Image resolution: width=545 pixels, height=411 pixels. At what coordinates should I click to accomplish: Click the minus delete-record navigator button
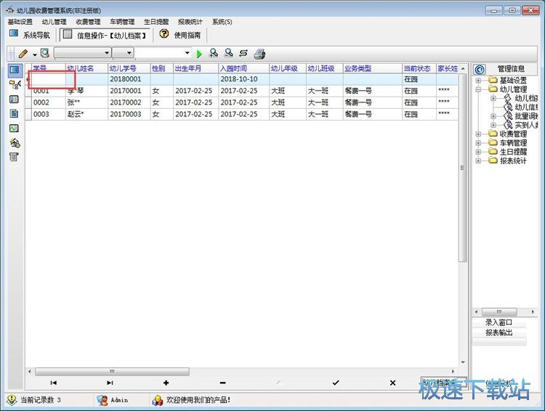(x=222, y=383)
